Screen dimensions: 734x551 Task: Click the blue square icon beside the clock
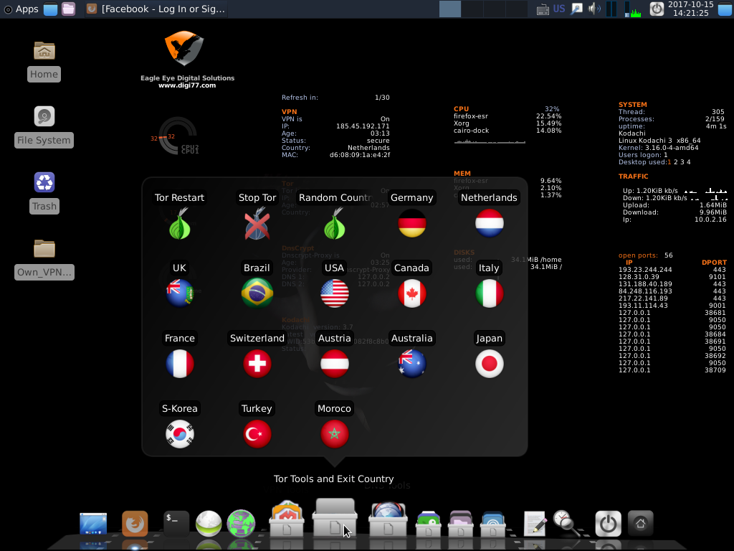725,9
